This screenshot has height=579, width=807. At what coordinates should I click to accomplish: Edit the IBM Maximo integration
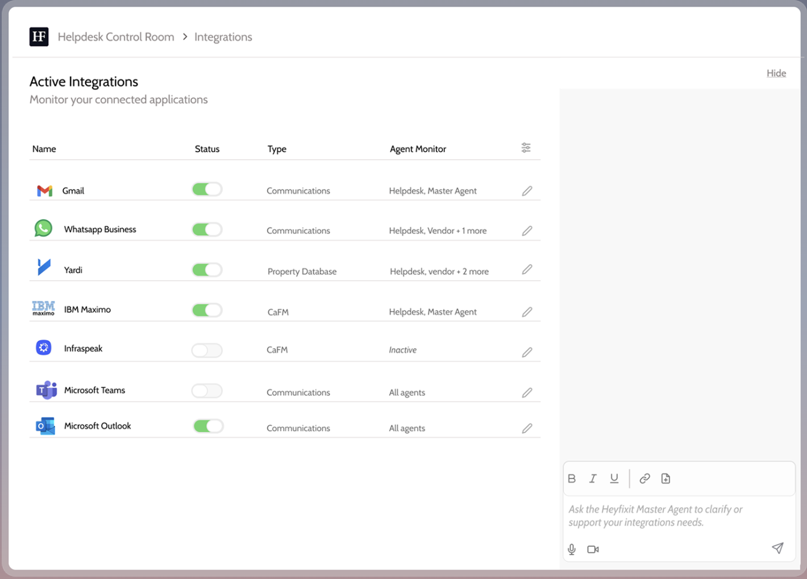[527, 312]
